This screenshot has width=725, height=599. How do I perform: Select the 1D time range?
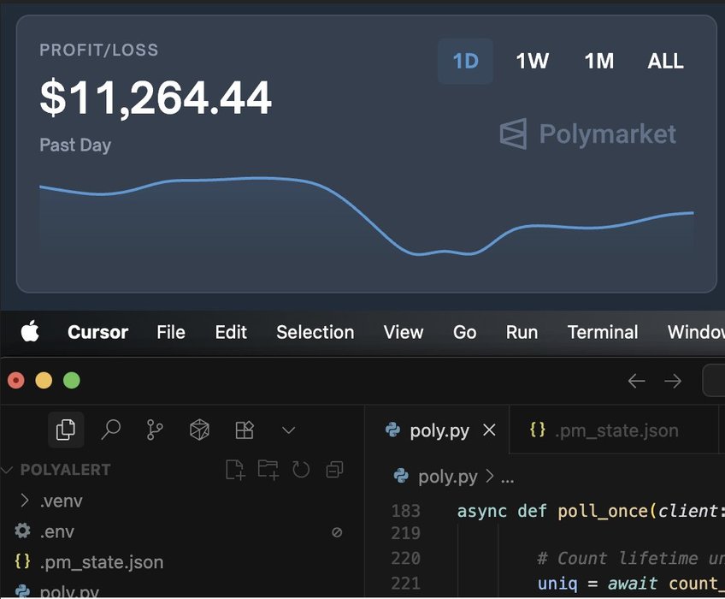(x=465, y=62)
